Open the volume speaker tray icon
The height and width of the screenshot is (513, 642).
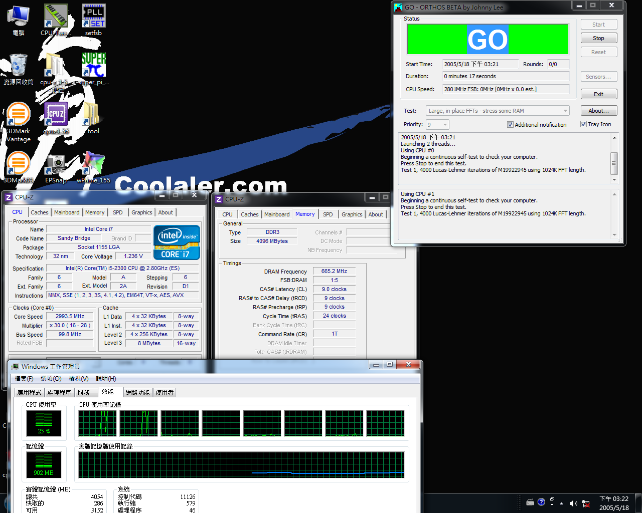[x=573, y=503]
